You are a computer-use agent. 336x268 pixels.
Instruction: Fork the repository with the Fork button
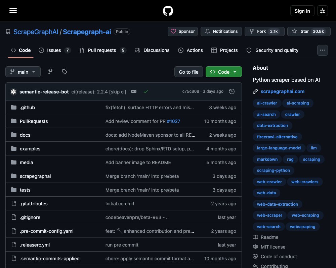click(x=264, y=31)
